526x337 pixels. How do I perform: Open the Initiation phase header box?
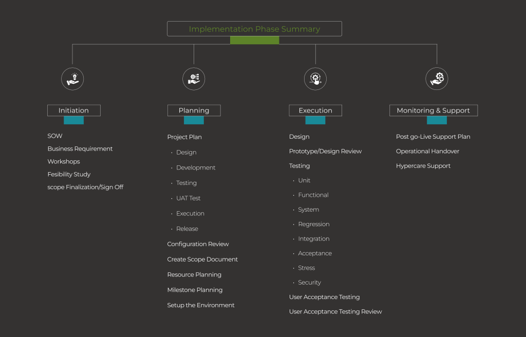[x=73, y=110]
